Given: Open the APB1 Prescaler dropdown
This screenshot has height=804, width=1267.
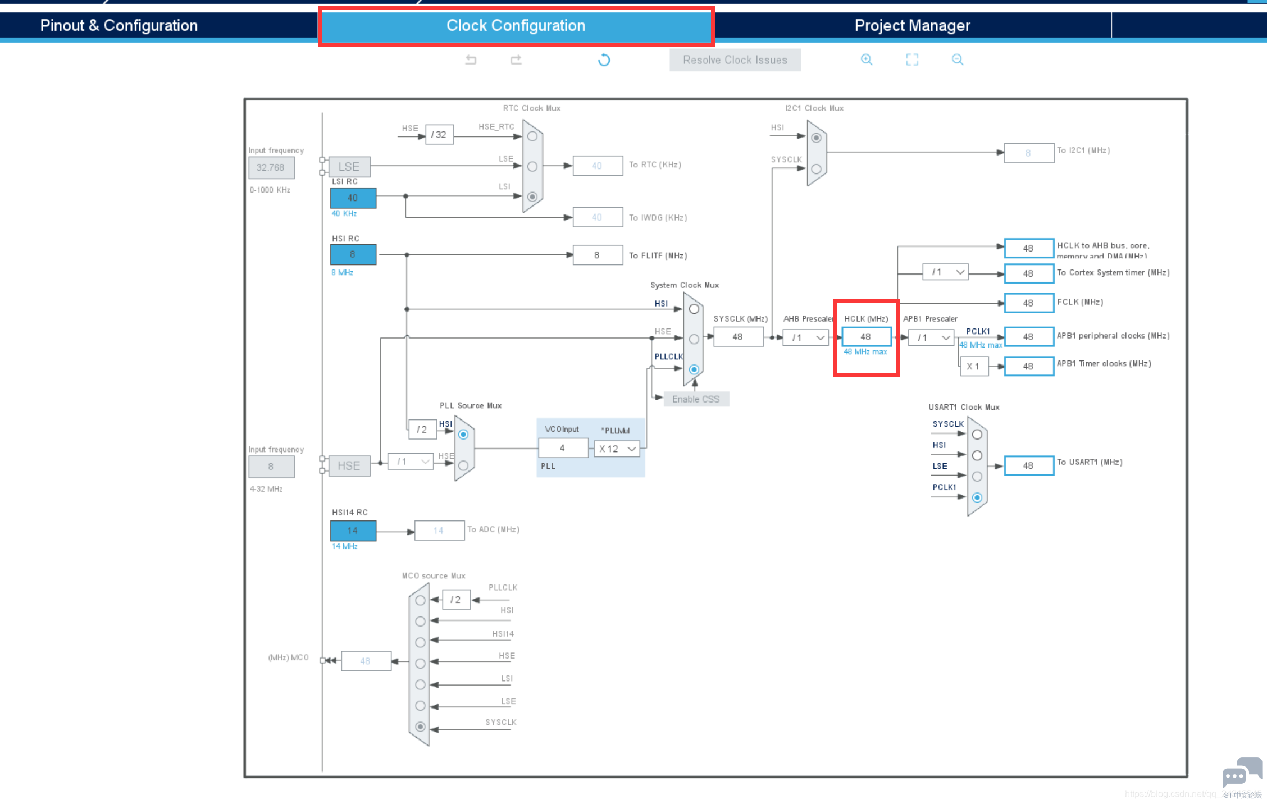Looking at the screenshot, I should [x=932, y=337].
